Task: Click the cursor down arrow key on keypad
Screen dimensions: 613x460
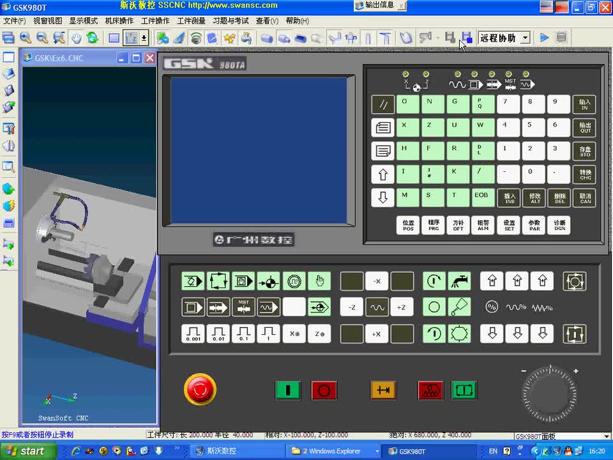Action: click(382, 198)
